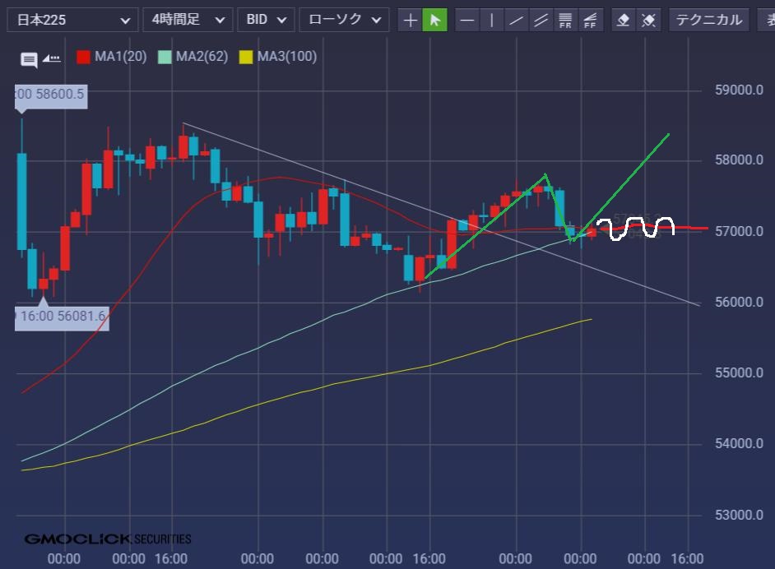This screenshot has height=569, width=775.
Task: Open the BID price type dropdown
Action: [x=266, y=20]
